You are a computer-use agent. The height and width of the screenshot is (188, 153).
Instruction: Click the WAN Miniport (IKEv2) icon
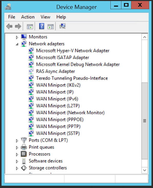click(x=31, y=85)
